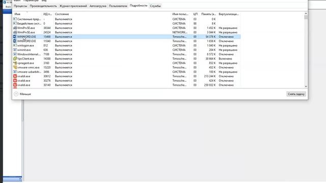Click the vmware-usbarbitr... process icon
This screenshot has width=326, height=183.
pyautogui.click(x=15, y=72)
